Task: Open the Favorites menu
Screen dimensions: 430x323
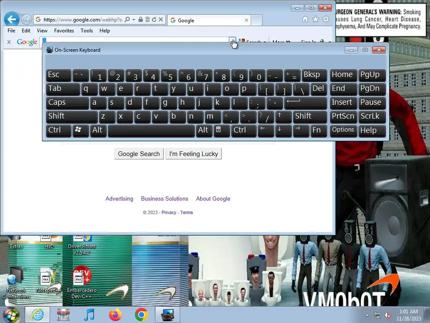Action: click(64, 30)
